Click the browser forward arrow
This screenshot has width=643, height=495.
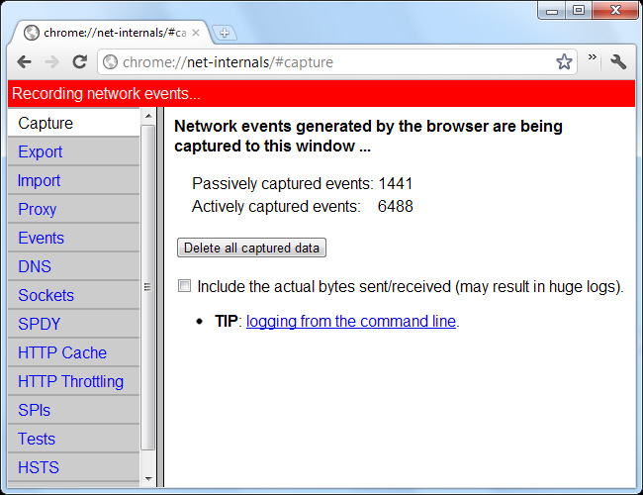tap(51, 62)
